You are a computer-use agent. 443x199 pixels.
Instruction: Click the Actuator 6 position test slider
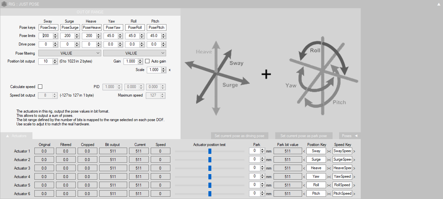[x=210, y=194]
